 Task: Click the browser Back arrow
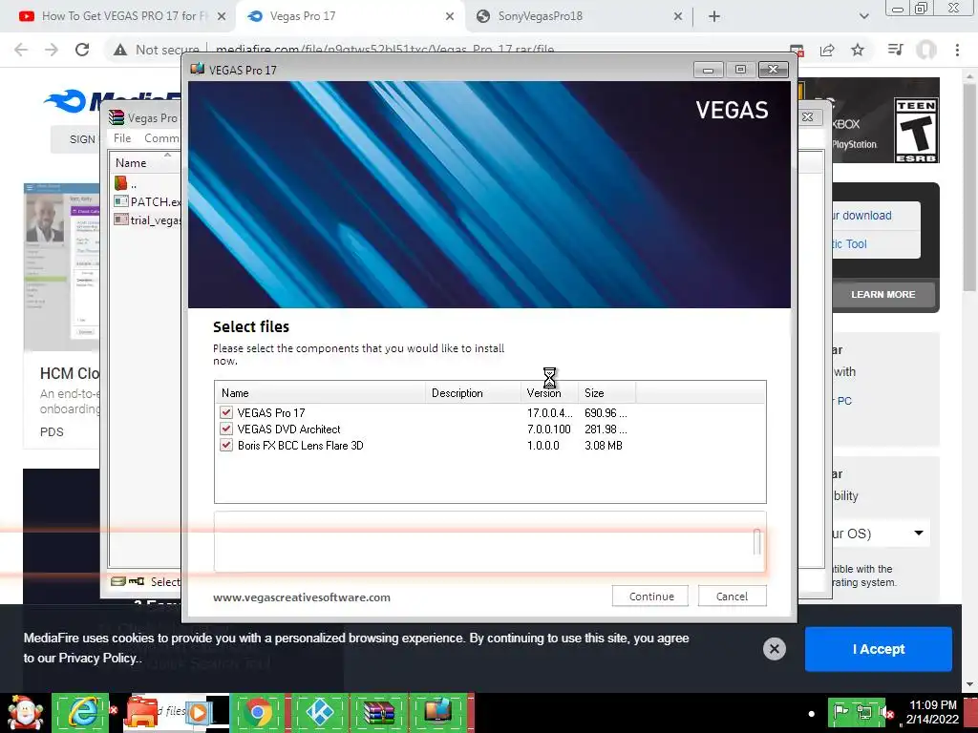(x=21, y=50)
